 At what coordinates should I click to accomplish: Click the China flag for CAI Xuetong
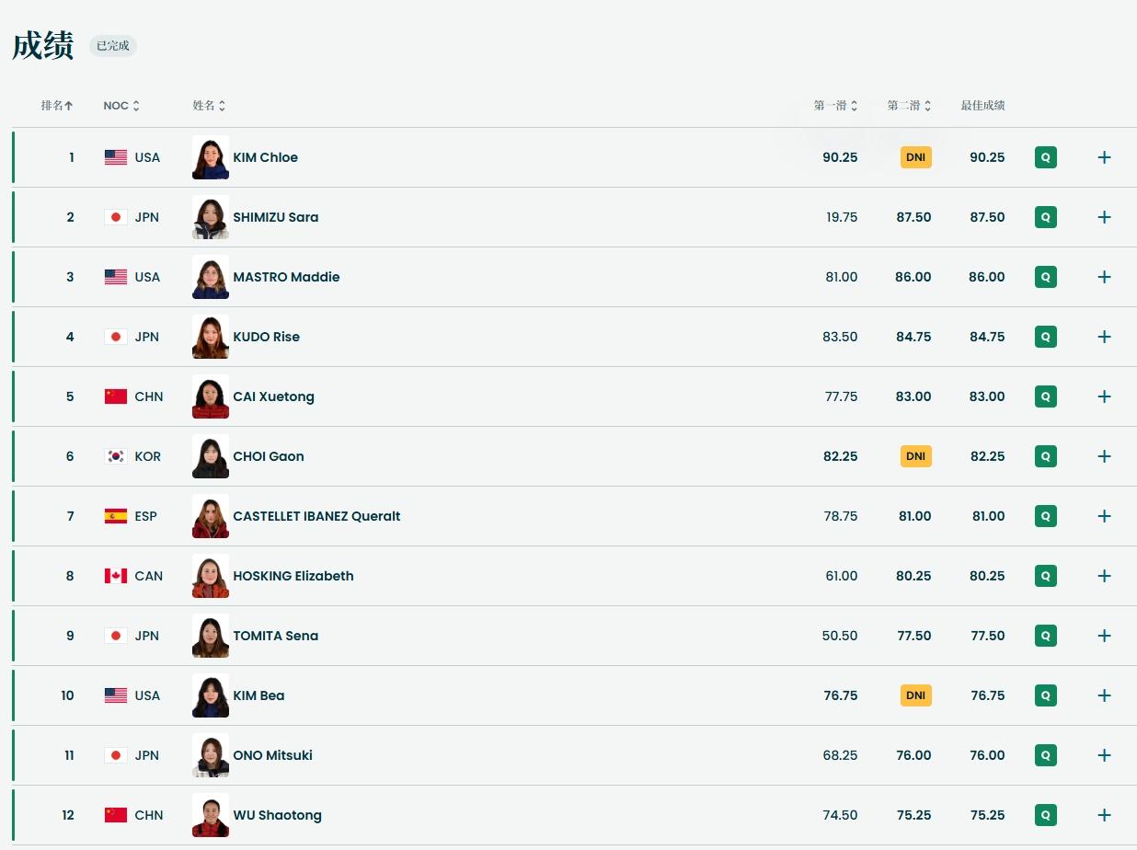[x=116, y=396]
